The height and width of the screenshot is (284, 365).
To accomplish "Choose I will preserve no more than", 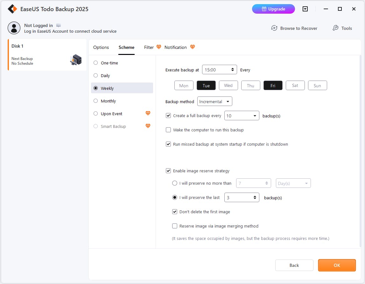I will (175, 183).
